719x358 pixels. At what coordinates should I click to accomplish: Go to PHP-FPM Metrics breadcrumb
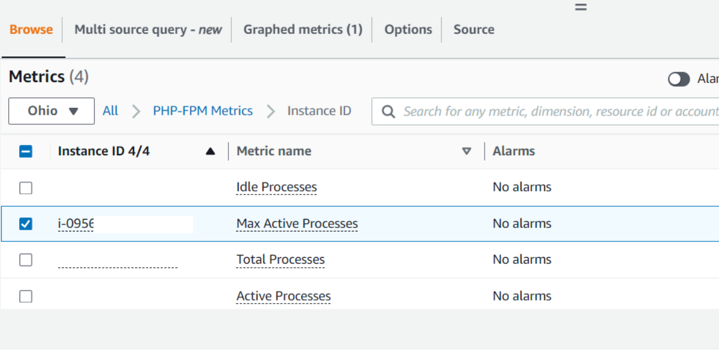tap(203, 111)
